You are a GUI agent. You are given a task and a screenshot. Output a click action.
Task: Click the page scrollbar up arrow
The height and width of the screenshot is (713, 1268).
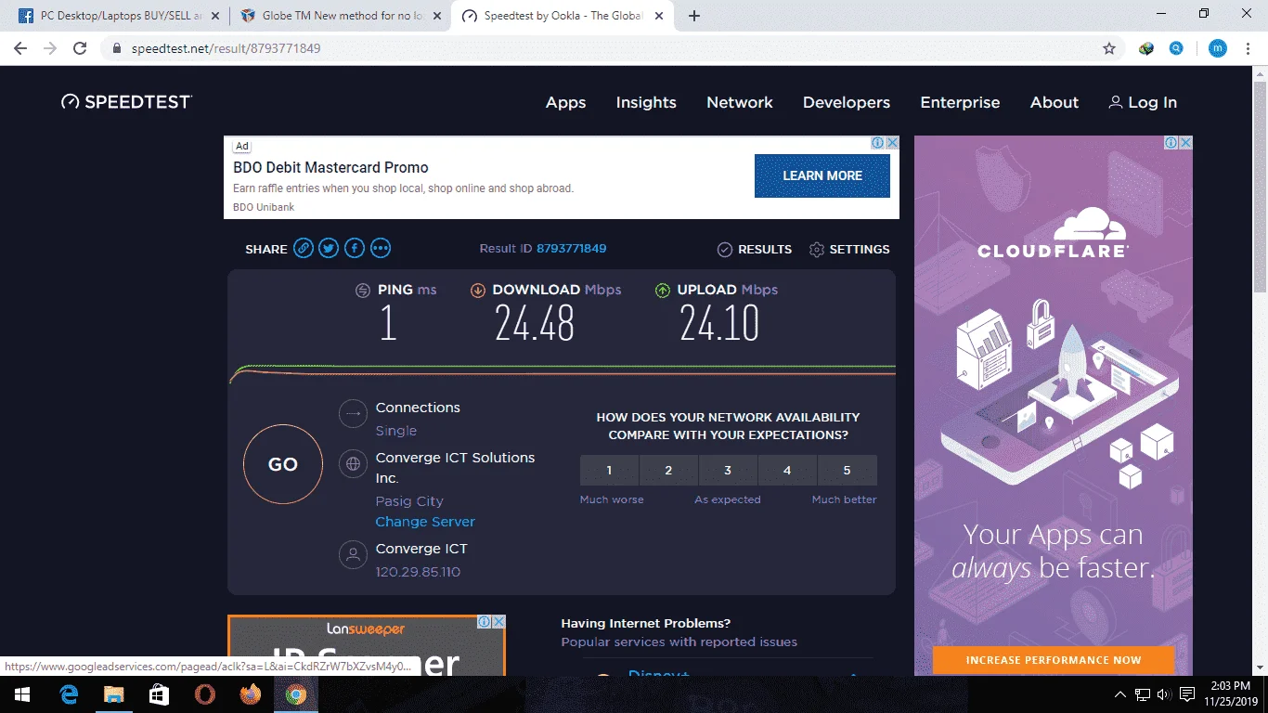[x=1260, y=73]
